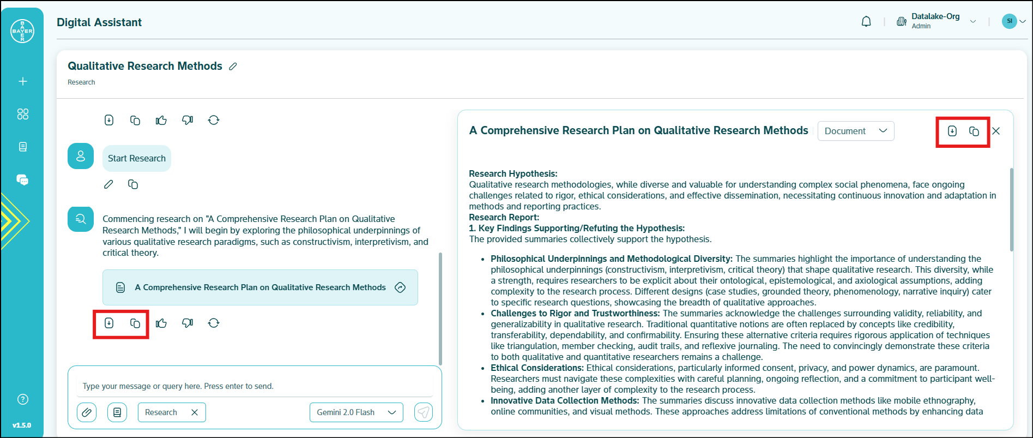Click the notification bell icon

(866, 22)
